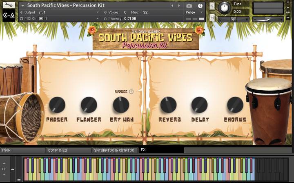
Task: Click the Chiqui Audio C-A logo
Action: tap(9, 16)
